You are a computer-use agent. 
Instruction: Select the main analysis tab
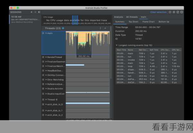coord(143,17)
